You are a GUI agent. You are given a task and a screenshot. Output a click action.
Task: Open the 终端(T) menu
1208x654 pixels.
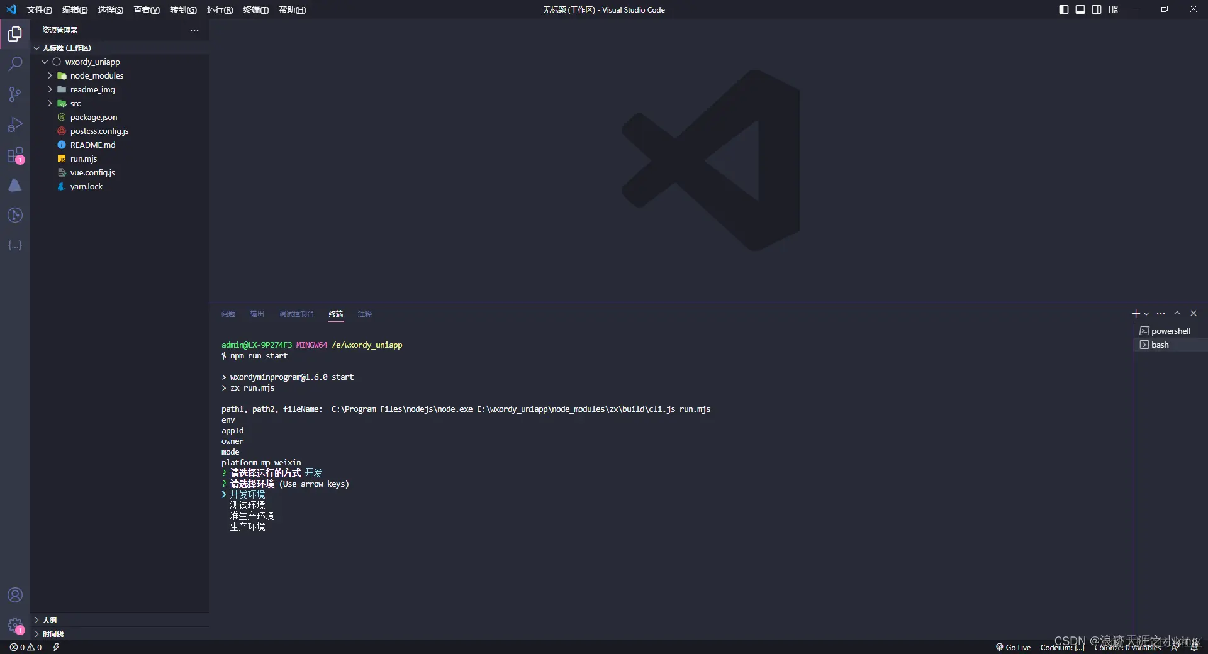pyautogui.click(x=255, y=9)
